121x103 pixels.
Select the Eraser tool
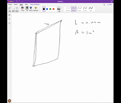(x=22, y=9)
